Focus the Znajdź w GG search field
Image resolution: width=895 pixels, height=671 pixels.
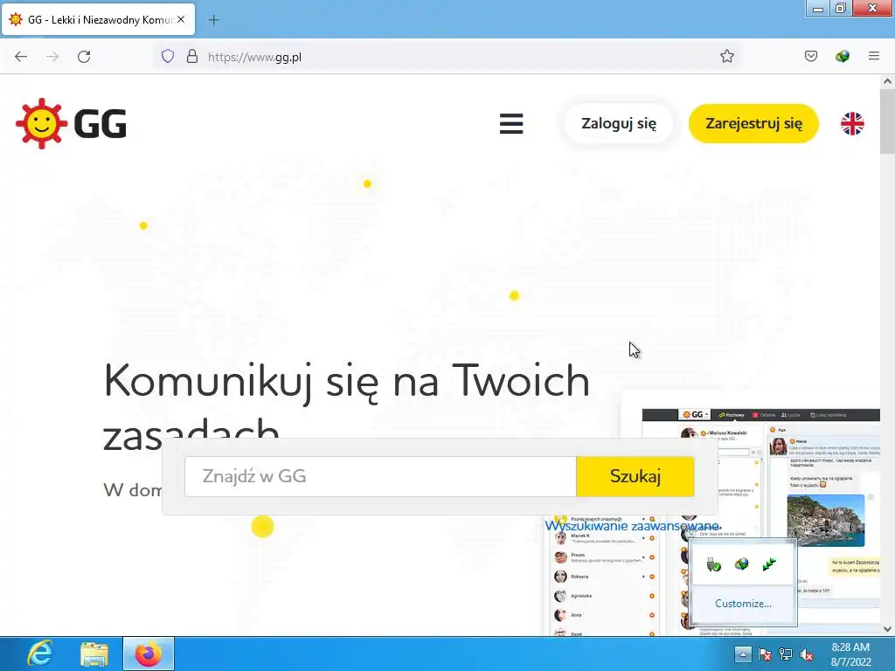380,476
